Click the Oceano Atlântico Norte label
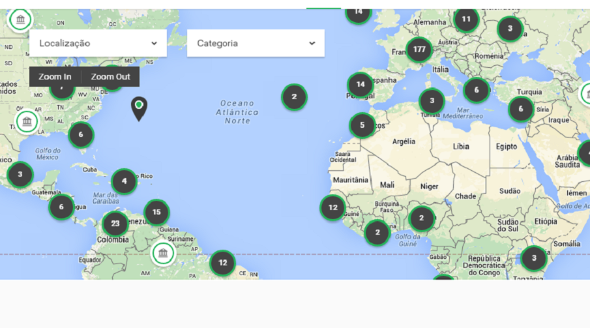The height and width of the screenshot is (328, 590). 237,112
